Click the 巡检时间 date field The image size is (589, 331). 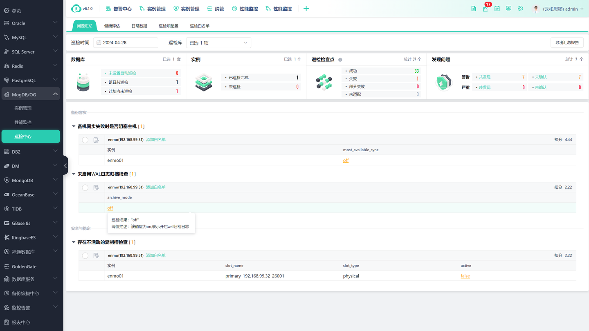(x=126, y=42)
